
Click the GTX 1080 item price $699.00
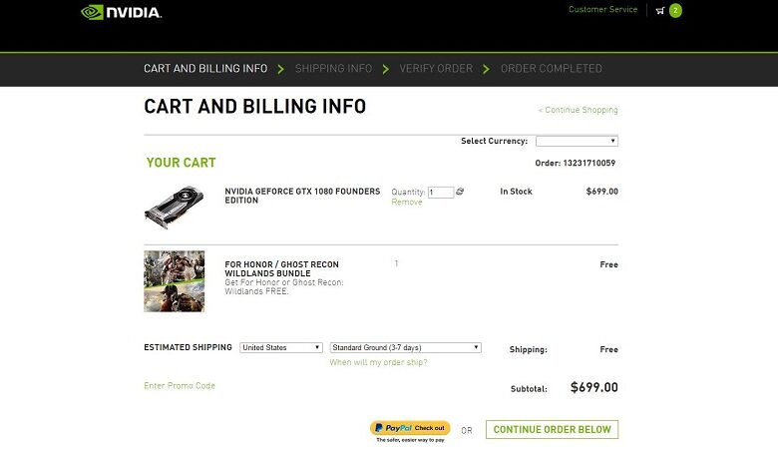point(602,192)
